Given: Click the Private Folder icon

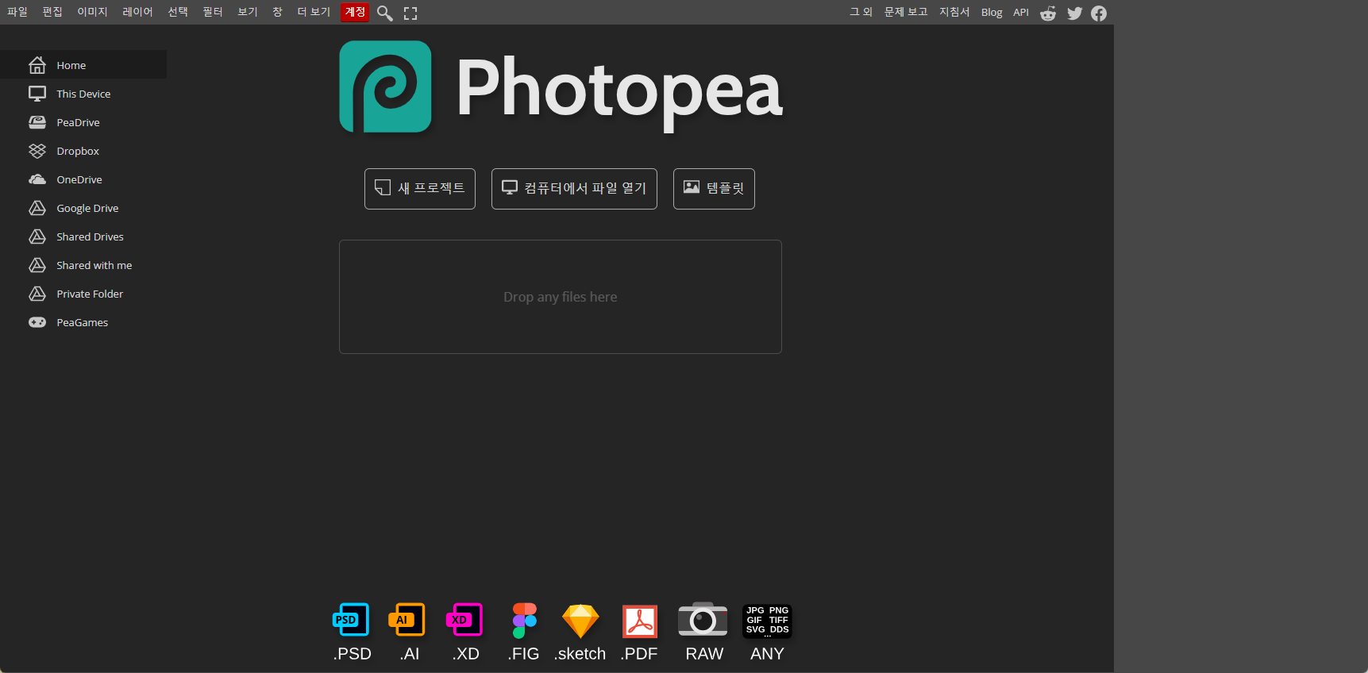Looking at the screenshot, I should [37, 294].
